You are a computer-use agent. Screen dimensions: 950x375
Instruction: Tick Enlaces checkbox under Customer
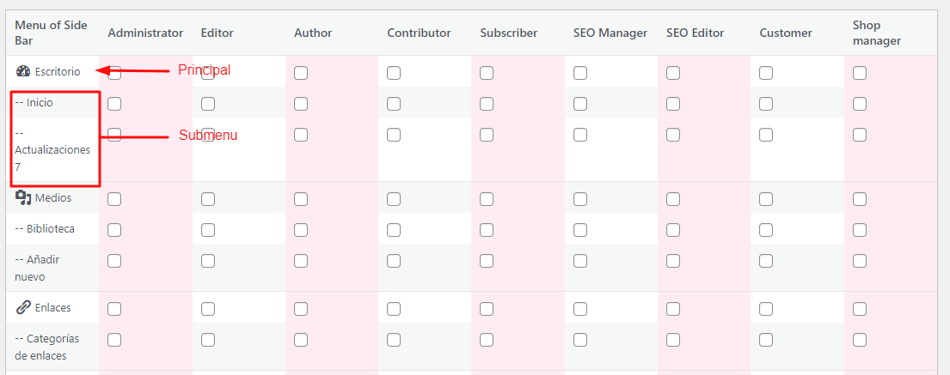point(766,309)
